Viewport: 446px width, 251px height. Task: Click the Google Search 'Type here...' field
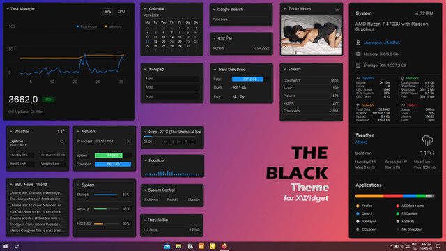[x=240, y=20]
